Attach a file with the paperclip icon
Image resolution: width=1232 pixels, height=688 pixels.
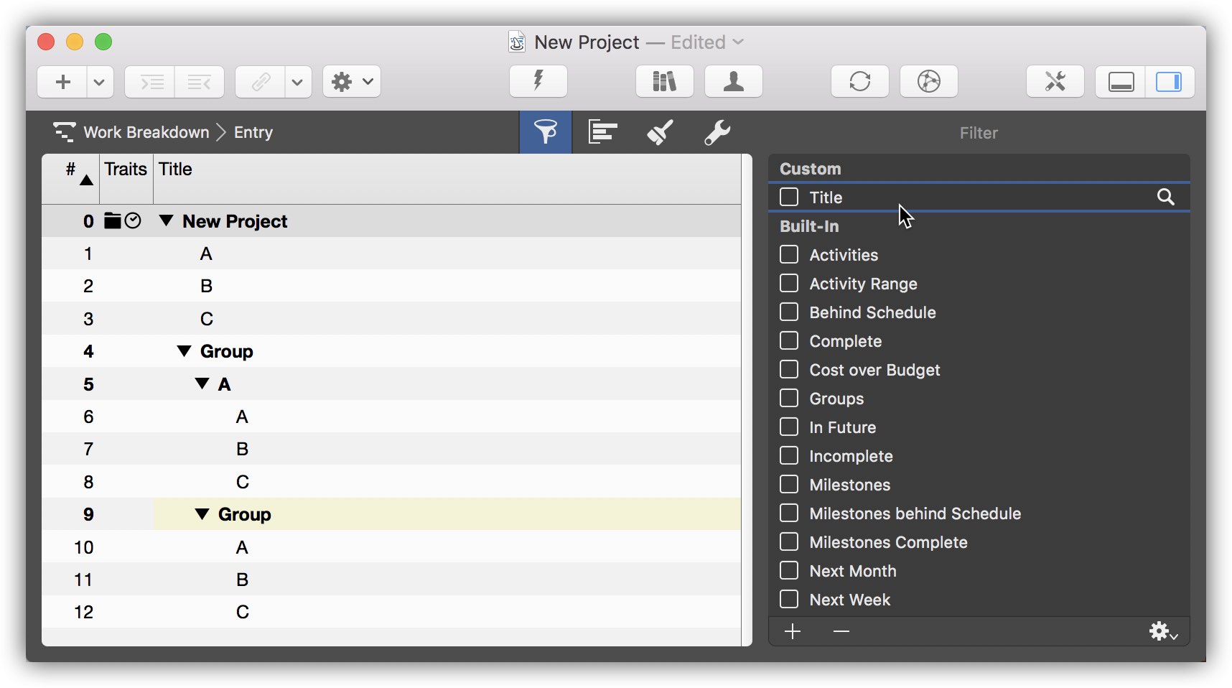[260, 81]
